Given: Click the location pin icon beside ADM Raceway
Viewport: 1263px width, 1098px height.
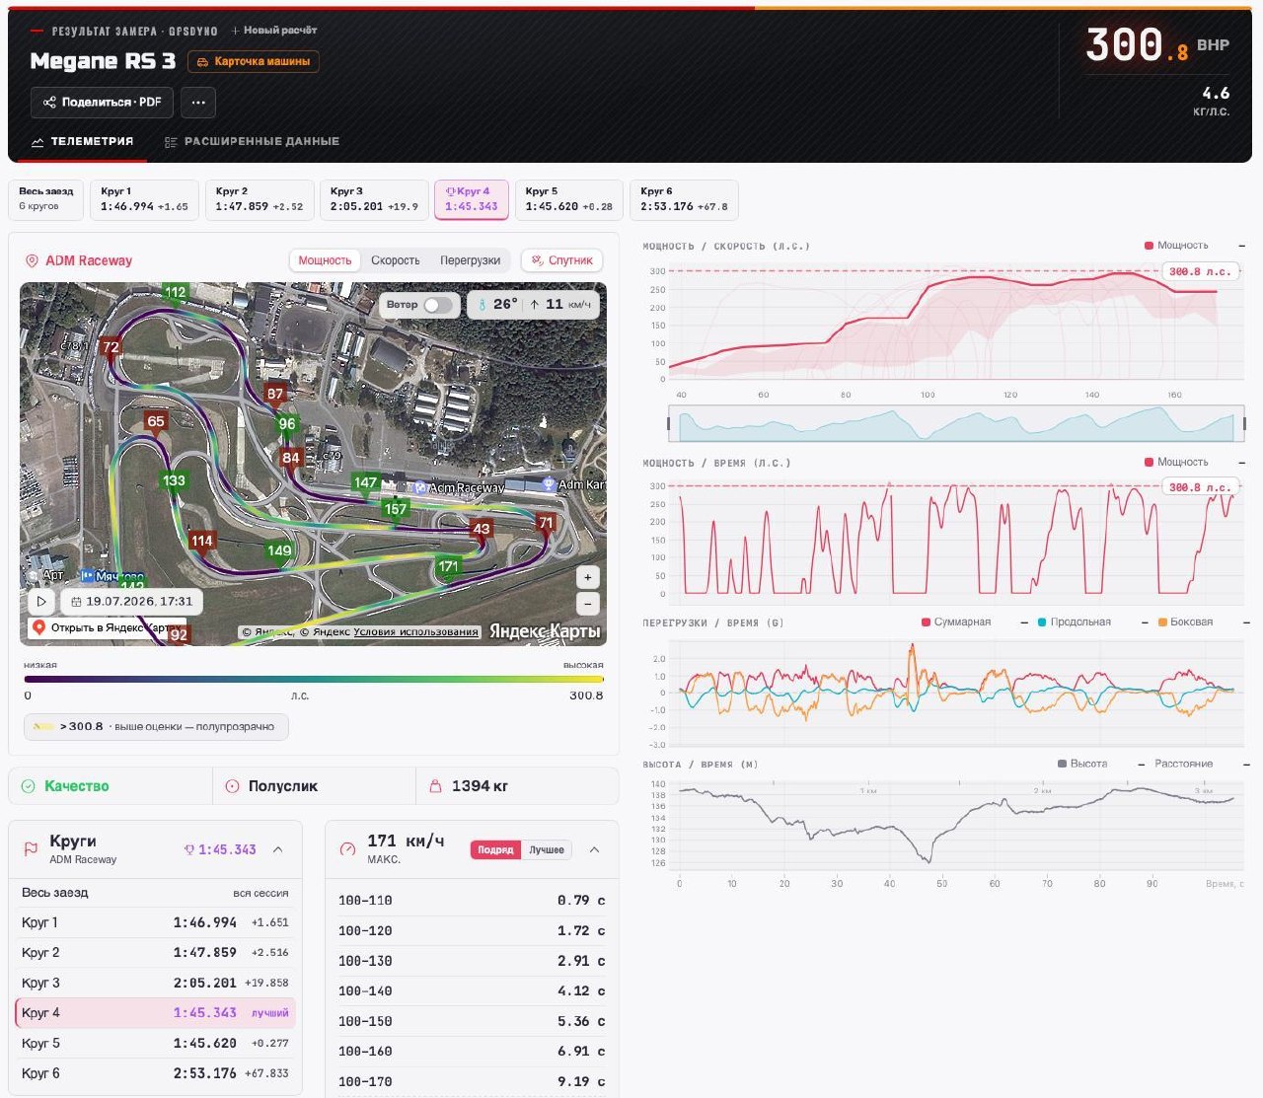Looking at the screenshot, I should tap(32, 260).
